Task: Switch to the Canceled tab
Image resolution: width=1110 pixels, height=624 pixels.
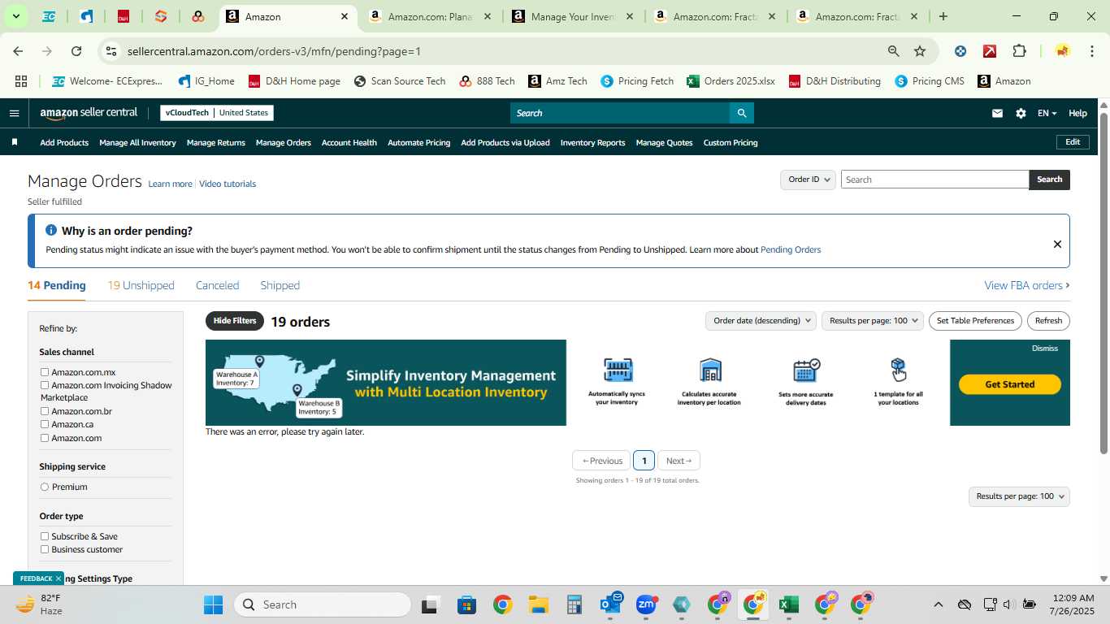Action: click(217, 285)
